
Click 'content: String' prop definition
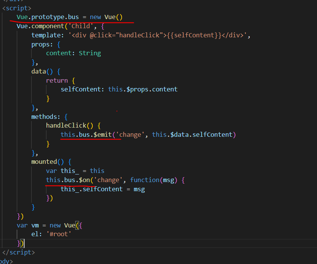coord(73,53)
